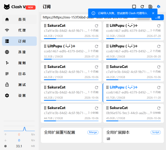This screenshot has width=166, height=150.
Task: Go to the 代理 proxies section
Action: [x=19, y=30]
